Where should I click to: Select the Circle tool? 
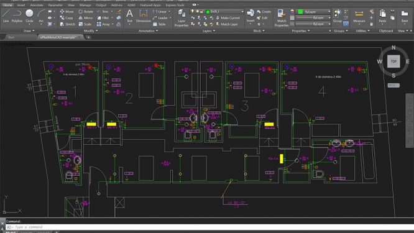pyautogui.click(x=29, y=16)
